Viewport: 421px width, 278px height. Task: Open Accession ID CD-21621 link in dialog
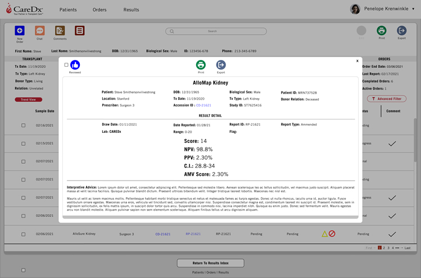203,105
